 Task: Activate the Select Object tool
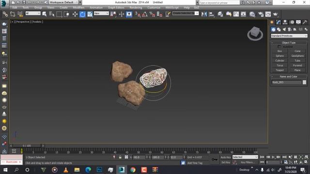click(x=45, y=14)
